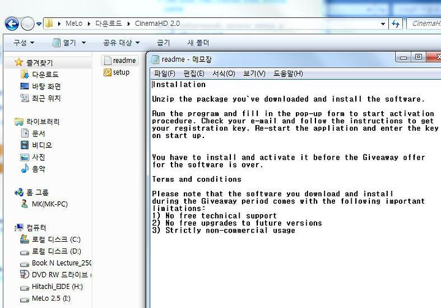Expand arrow before CinemaHD 2.0 breadcrumb
Screen dimensions: 441x308
(x=129, y=24)
